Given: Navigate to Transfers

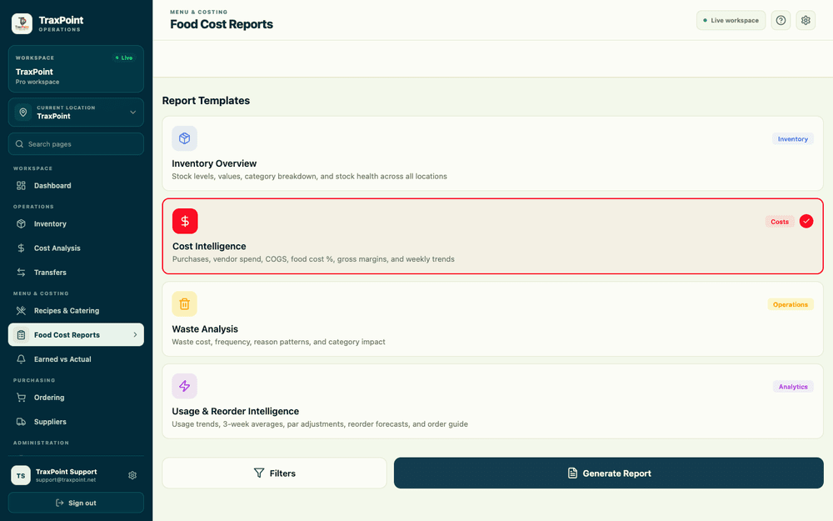Looking at the screenshot, I should click(x=76, y=273).
